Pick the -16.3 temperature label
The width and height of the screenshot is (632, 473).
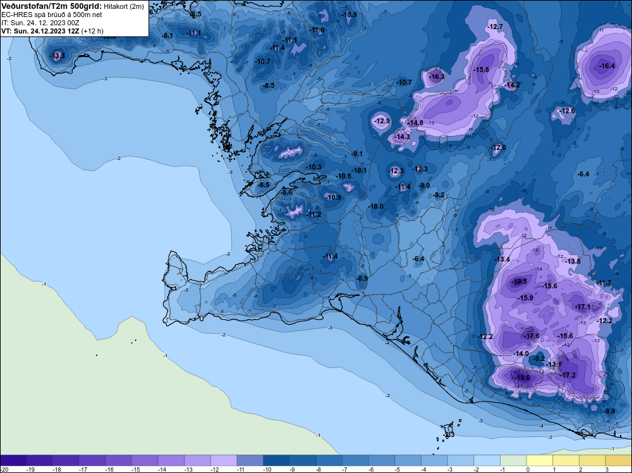[437, 77]
